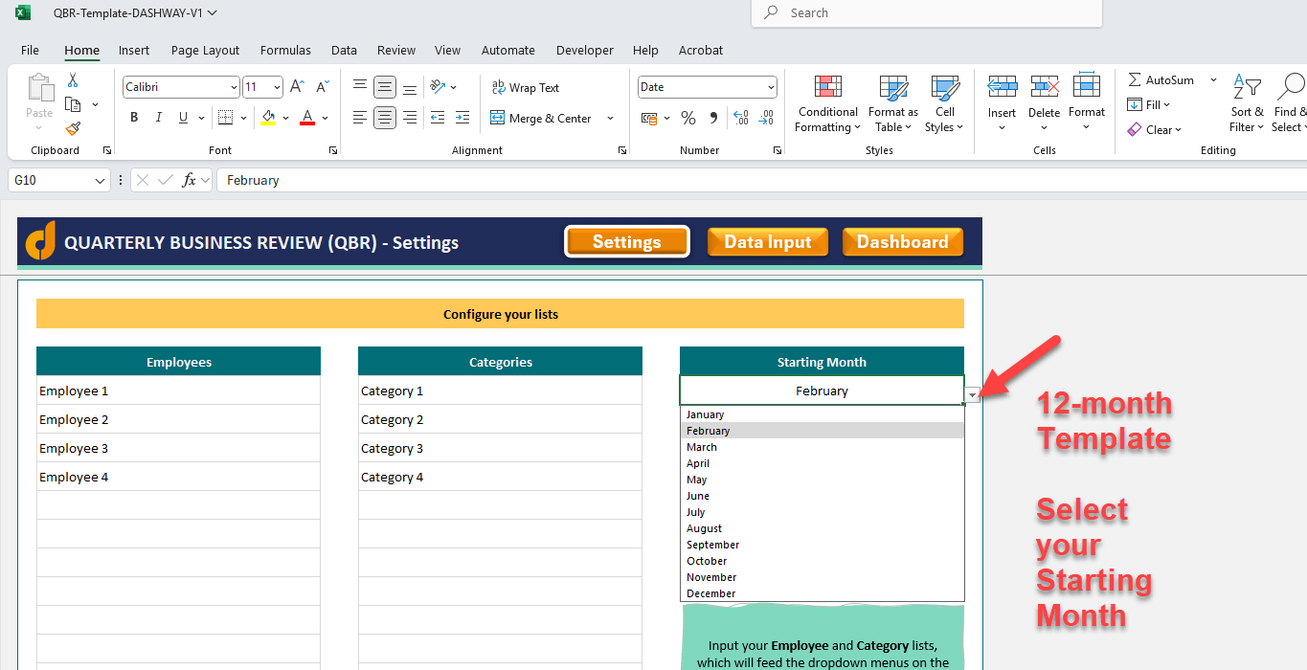
Task: Increase decimal places
Action: point(740,117)
